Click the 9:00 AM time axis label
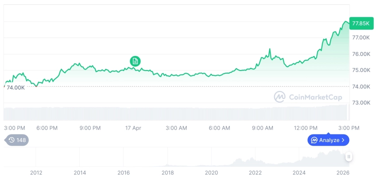Viewport: 381px width, 178px height. pos(263,128)
